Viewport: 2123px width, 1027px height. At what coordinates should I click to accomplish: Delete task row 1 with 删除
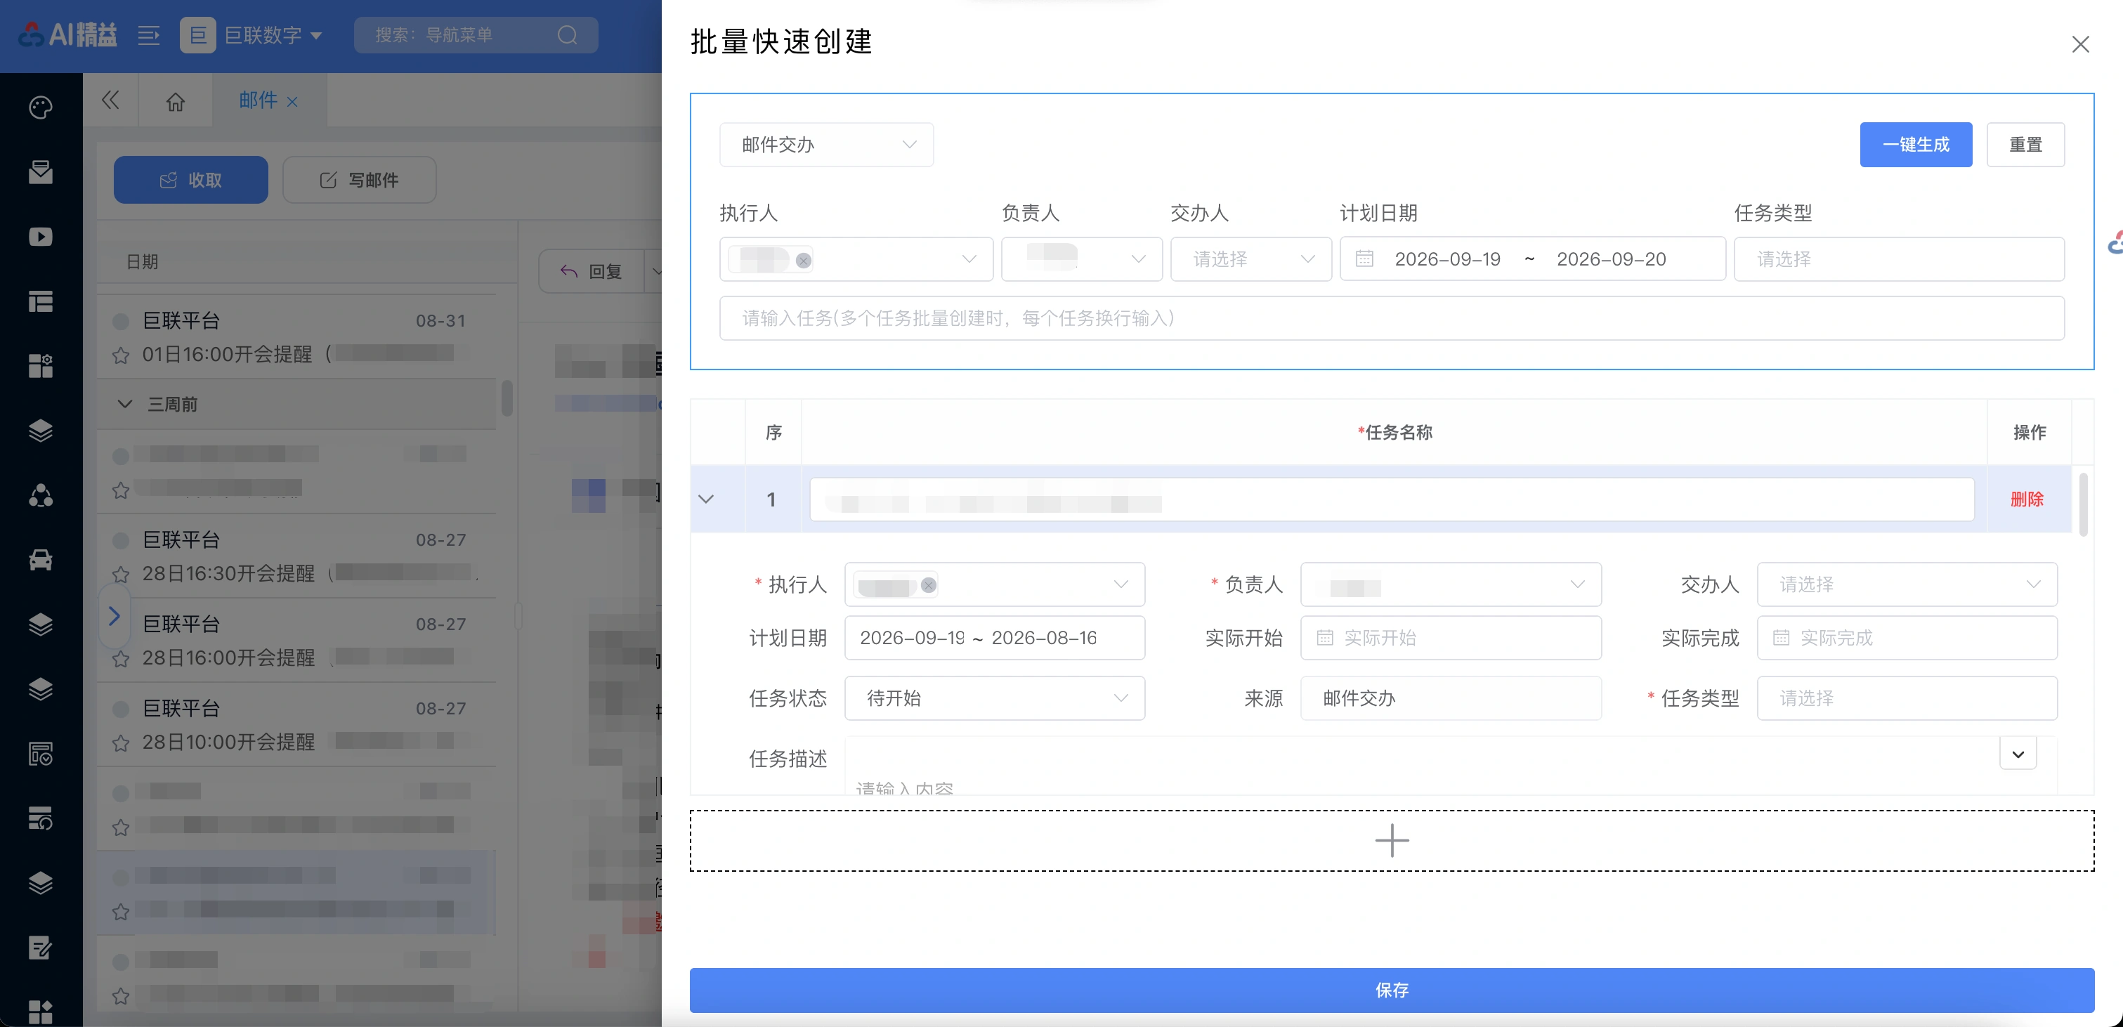click(x=2027, y=499)
